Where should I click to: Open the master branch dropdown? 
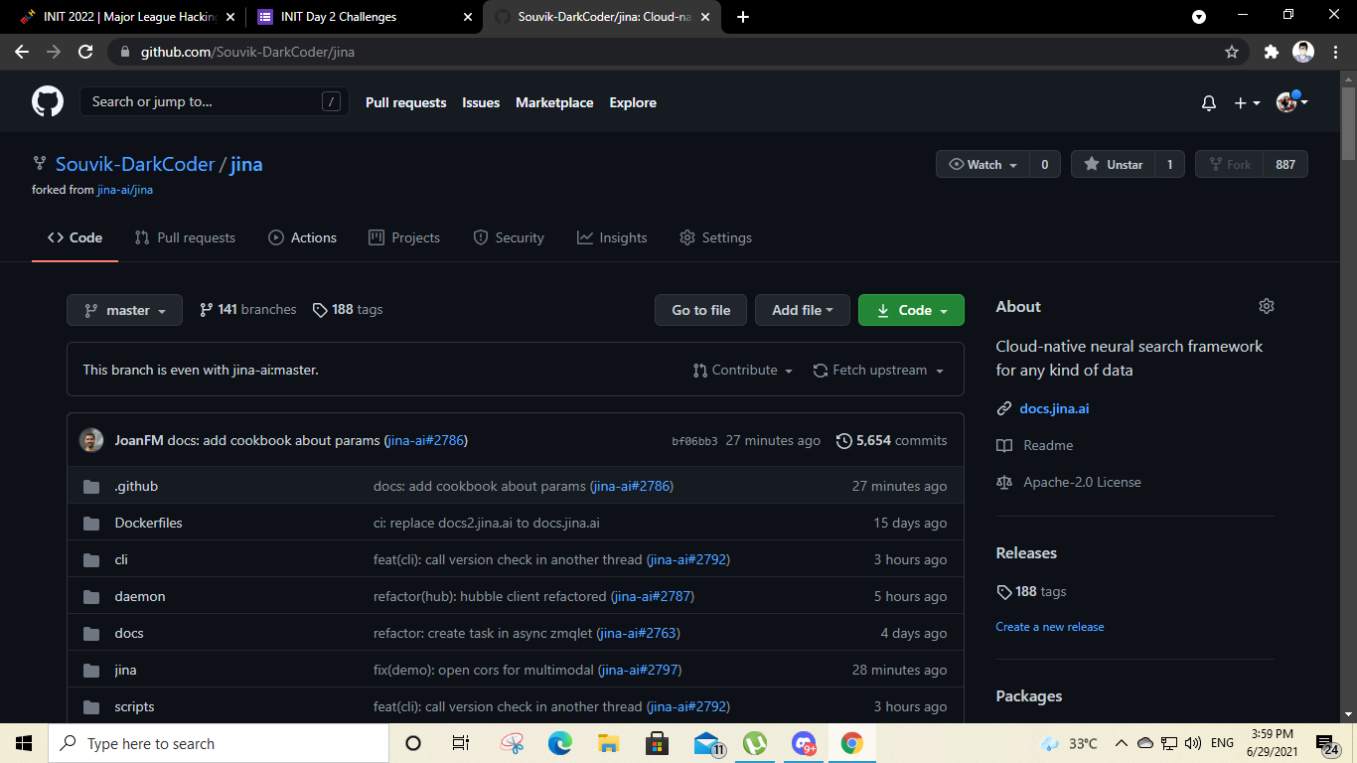point(124,309)
